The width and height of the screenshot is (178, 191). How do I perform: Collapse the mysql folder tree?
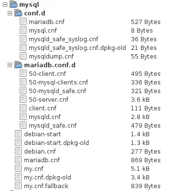pyautogui.click(x=5, y=5)
